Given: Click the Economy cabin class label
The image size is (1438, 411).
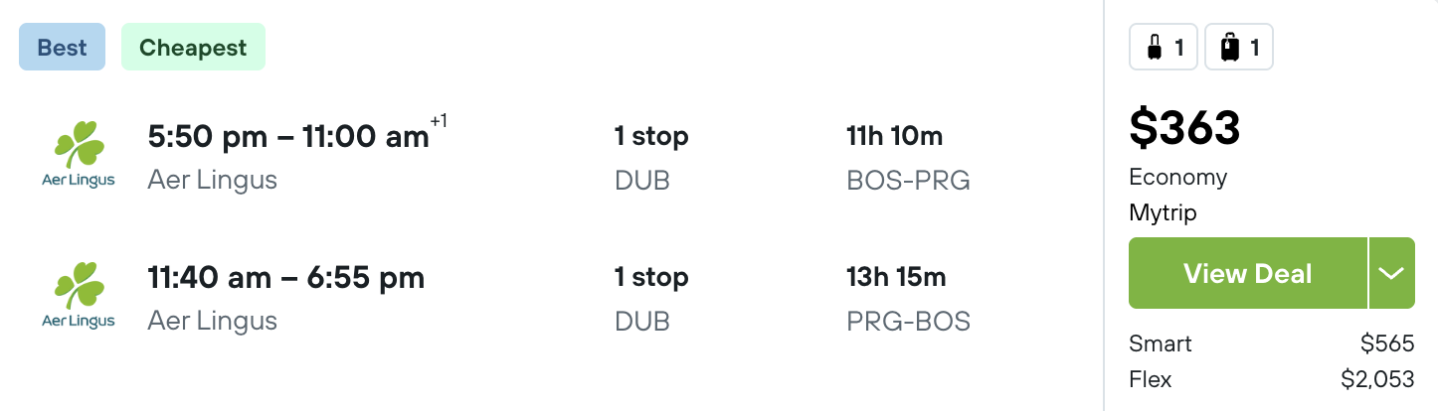Looking at the screenshot, I should [1178, 177].
